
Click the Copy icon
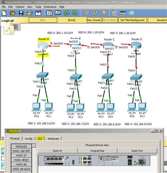coord(49,13)
